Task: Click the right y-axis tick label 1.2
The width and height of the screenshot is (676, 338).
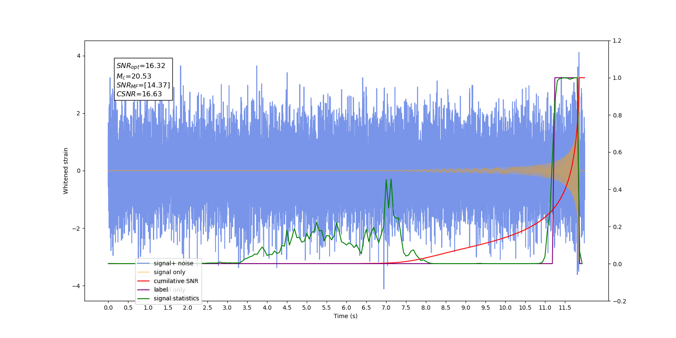Action: (617, 41)
